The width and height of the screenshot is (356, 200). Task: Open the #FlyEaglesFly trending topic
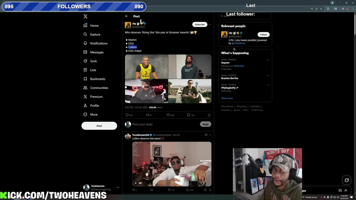pos(230,88)
